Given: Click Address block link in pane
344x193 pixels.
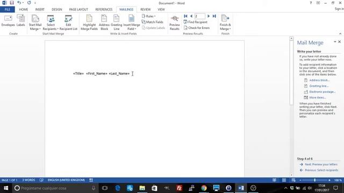Looking at the screenshot, I should (319, 80).
